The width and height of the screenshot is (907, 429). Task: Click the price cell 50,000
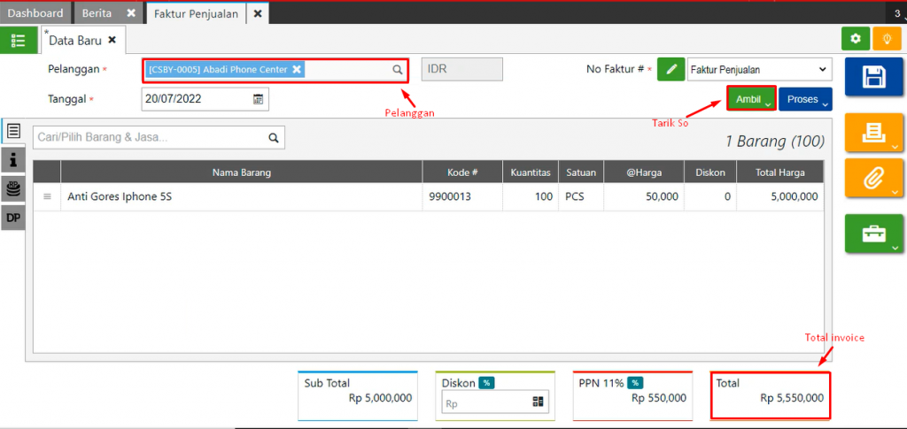pyautogui.click(x=645, y=197)
